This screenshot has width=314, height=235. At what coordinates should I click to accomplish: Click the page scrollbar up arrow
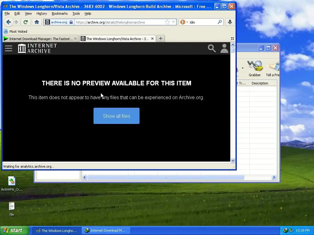tap(233, 45)
